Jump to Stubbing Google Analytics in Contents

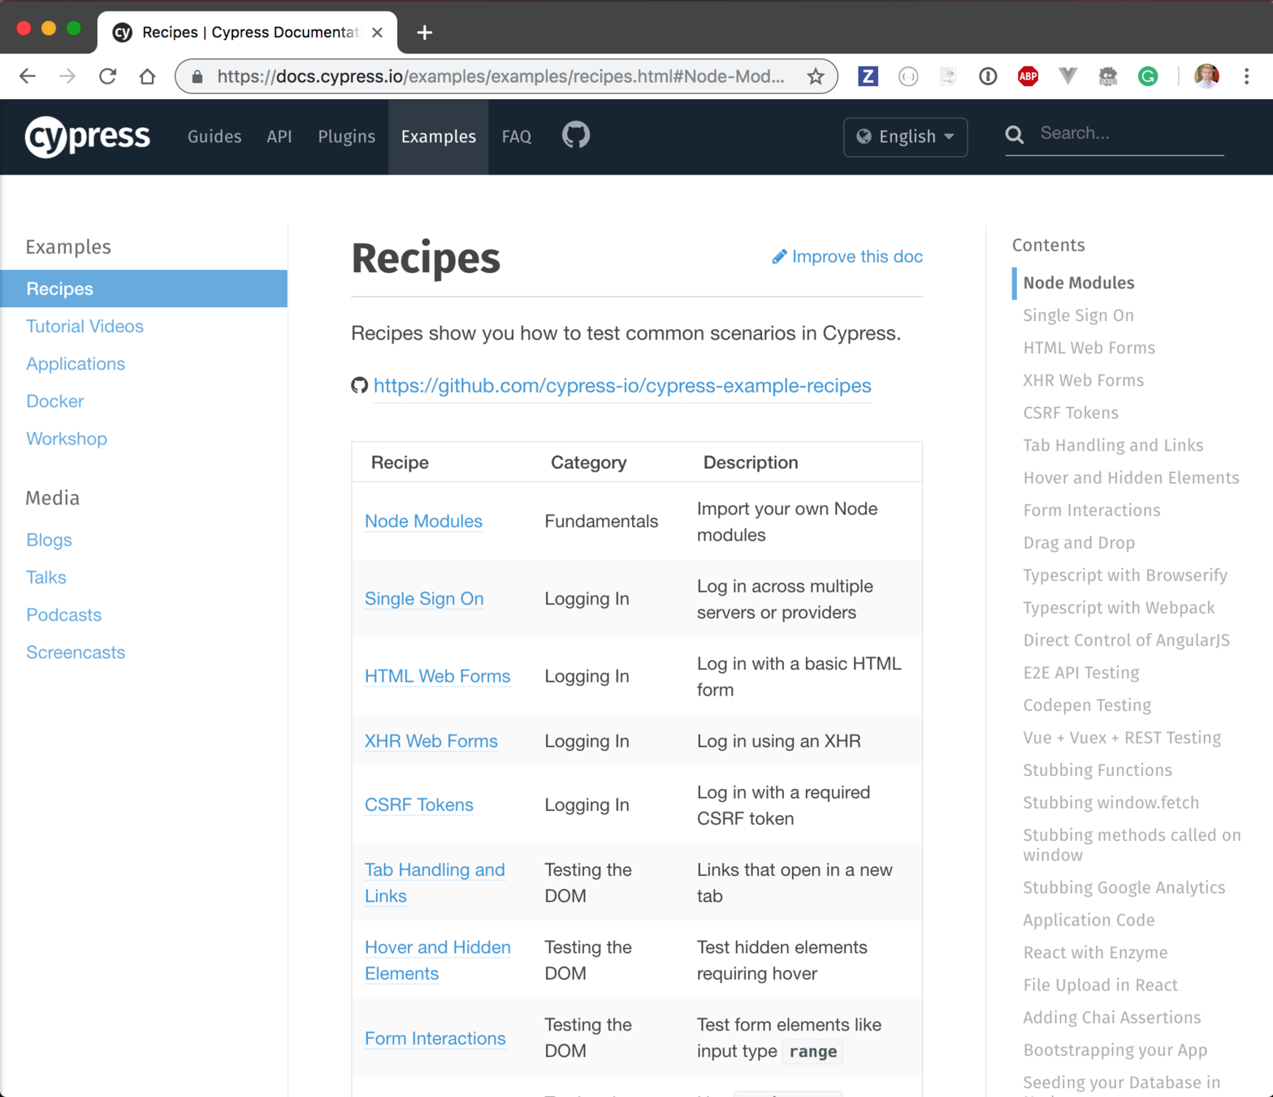tap(1124, 887)
